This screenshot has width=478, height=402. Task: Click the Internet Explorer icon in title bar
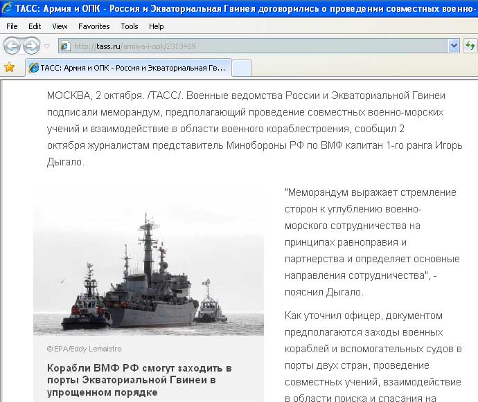(7, 8)
